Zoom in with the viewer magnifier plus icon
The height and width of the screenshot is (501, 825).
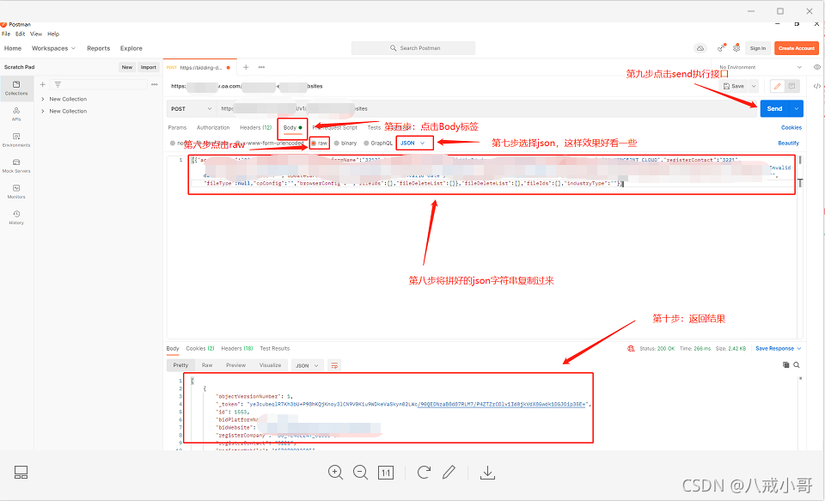pyautogui.click(x=335, y=472)
